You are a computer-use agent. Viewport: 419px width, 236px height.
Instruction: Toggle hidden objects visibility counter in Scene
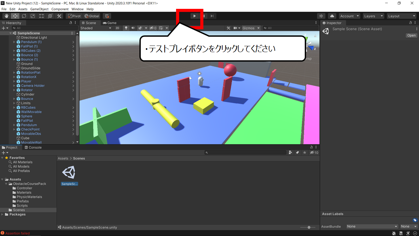point(153,28)
